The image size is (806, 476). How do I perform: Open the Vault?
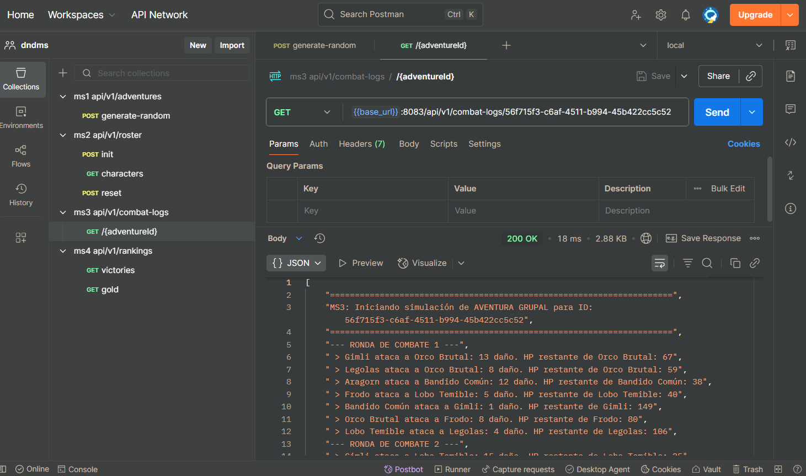click(707, 469)
